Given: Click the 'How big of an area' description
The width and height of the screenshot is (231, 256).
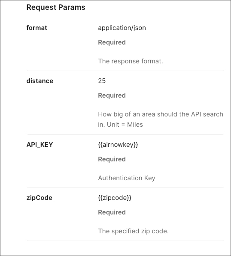Looking at the screenshot, I should pyautogui.click(x=161, y=119).
